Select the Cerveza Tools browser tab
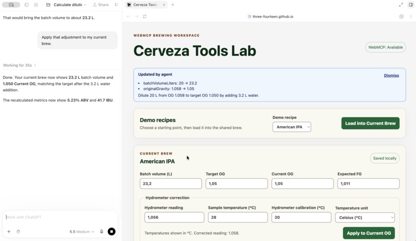 tap(145, 5)
